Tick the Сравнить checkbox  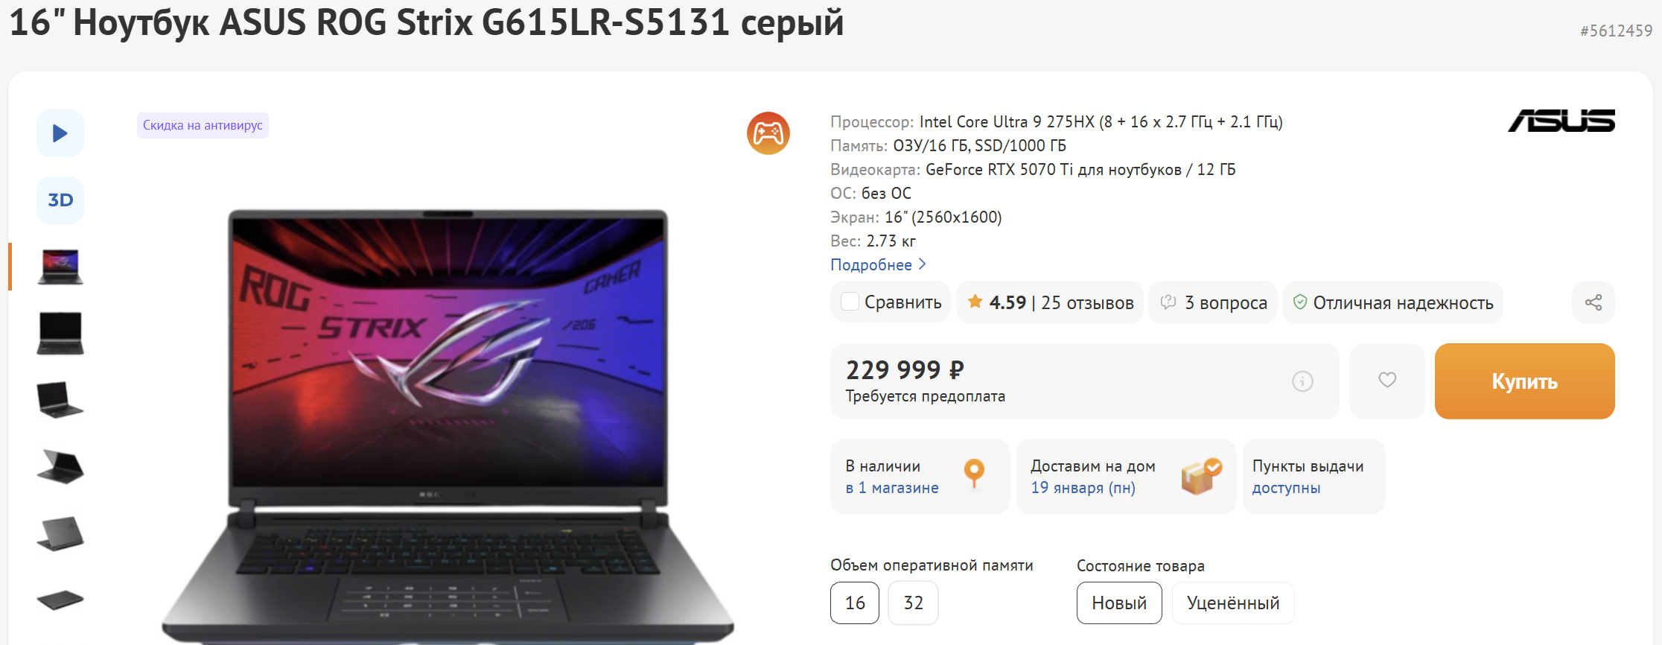[850, 302]
